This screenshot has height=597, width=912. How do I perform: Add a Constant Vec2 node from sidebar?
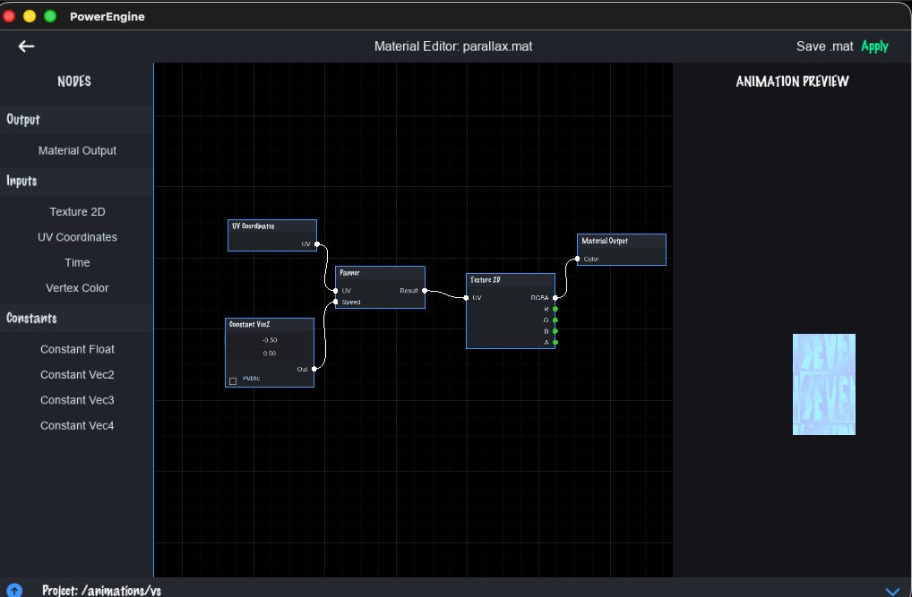(77, 375)
